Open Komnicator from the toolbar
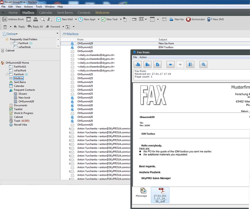The image size is (250, 209). click(x=195, y=20)
